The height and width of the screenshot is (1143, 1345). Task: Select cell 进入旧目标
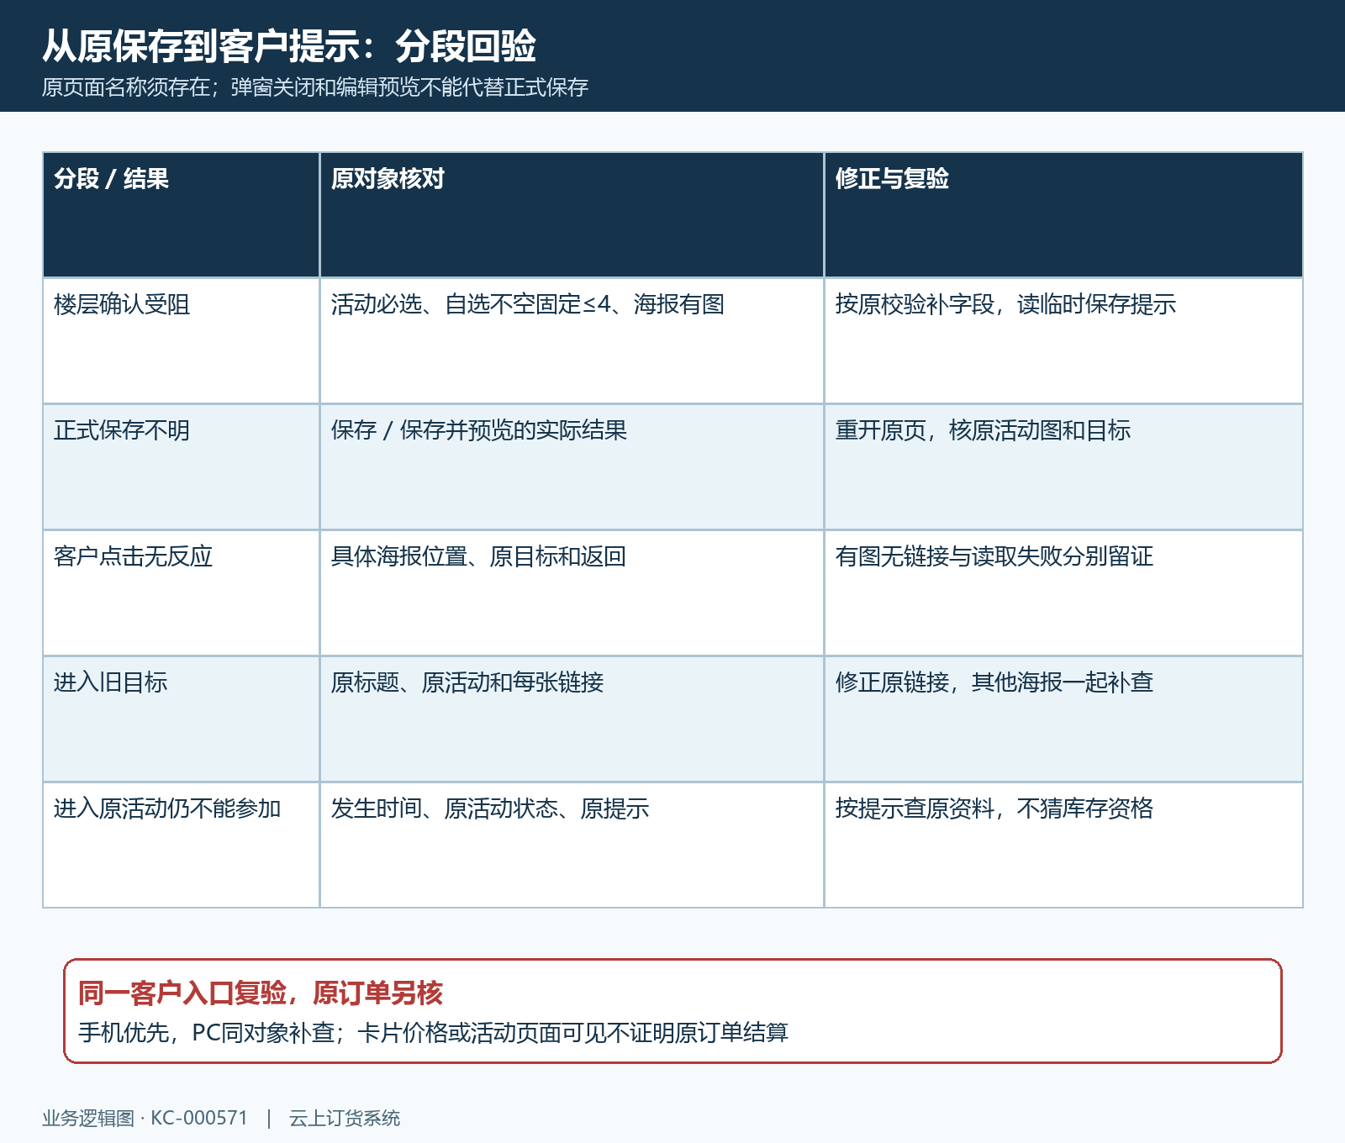(181, 719)
